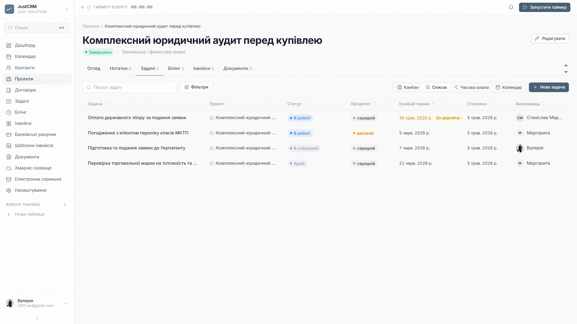Open Білінг in the sidebar
This screenshot has width=577, height=324.
[x=37, y=112]
